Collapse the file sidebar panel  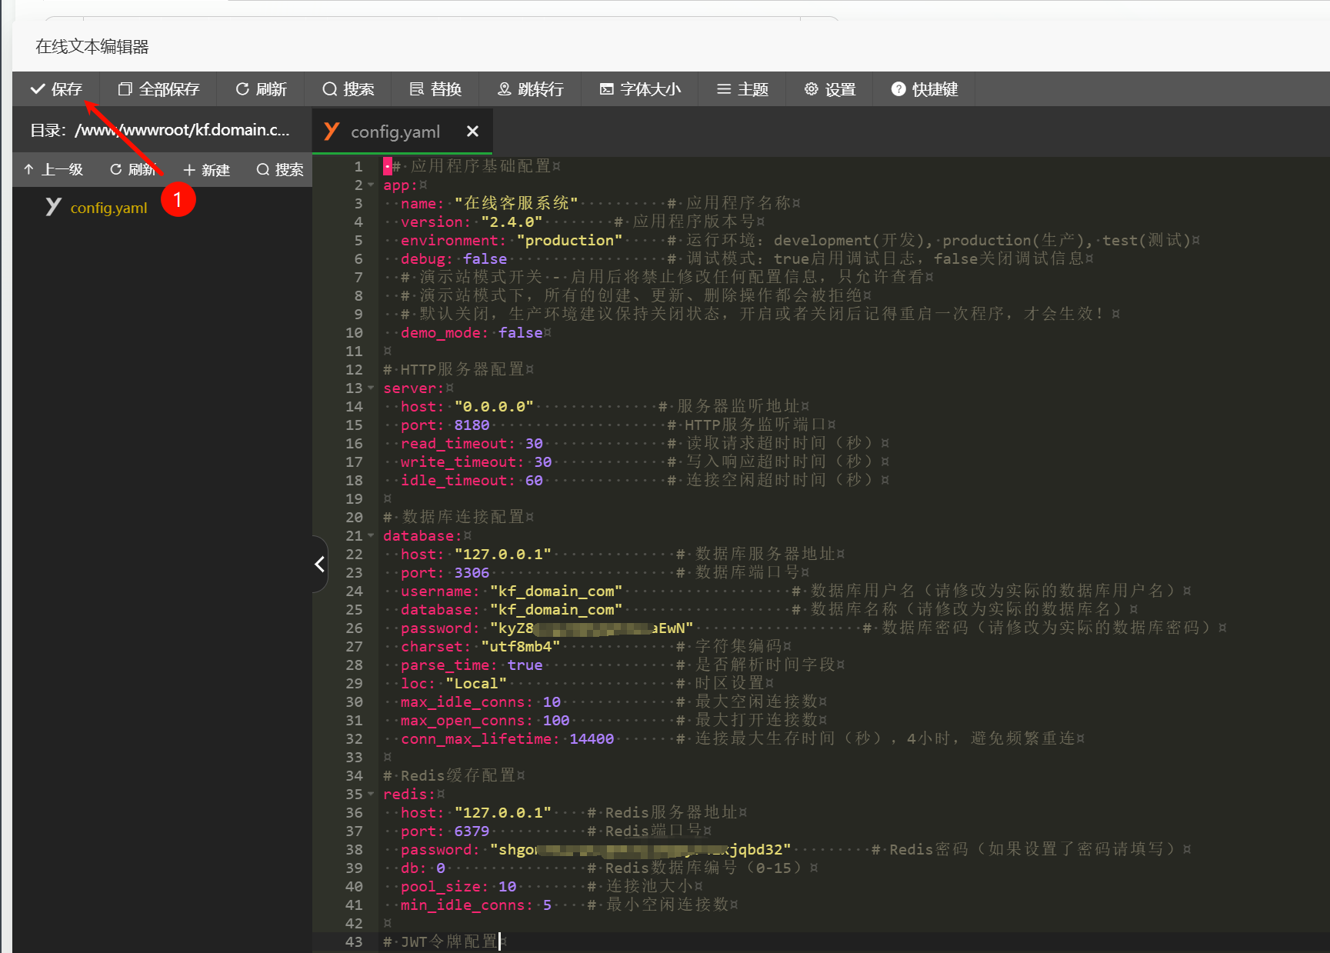click(x=320, y=565)
